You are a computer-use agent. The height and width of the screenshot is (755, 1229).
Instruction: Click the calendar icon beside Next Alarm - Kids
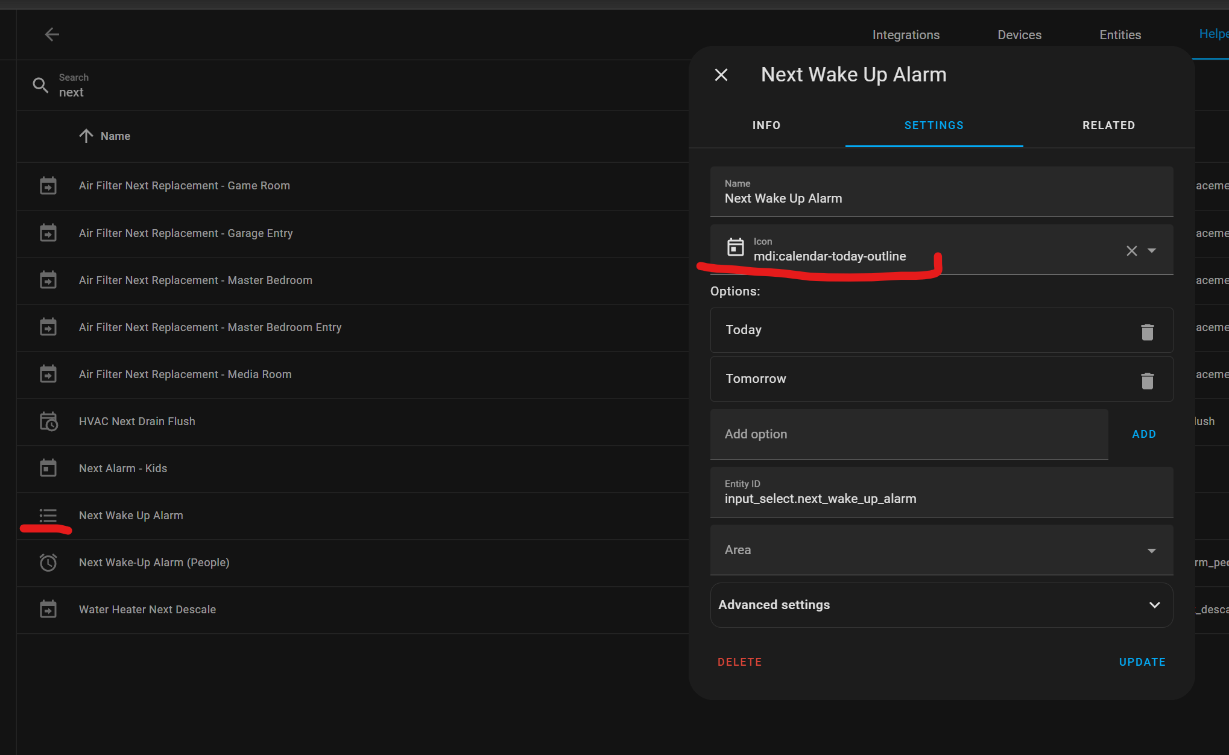click(48, 468)
